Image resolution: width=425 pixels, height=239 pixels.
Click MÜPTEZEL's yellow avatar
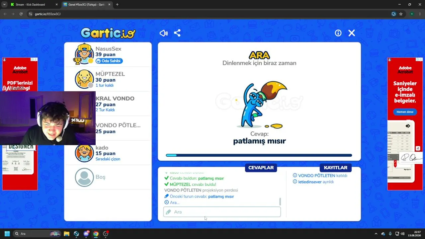(84, 79)
